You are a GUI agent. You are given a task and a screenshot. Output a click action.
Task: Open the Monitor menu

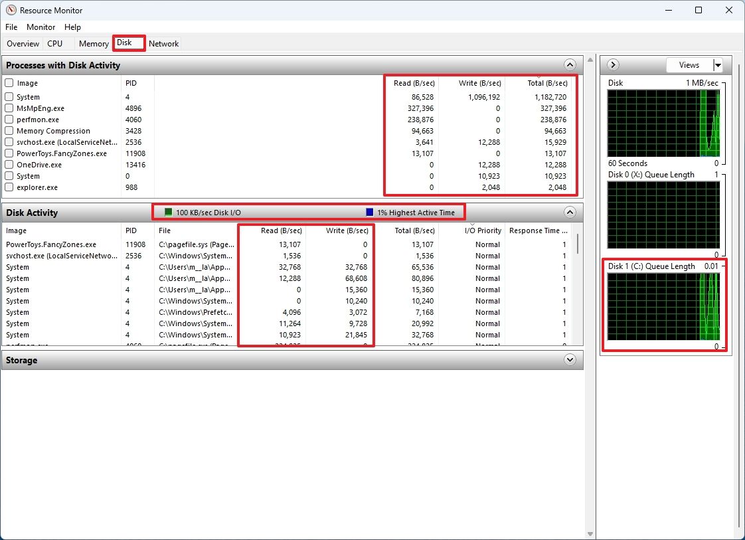tap(41, 27)
